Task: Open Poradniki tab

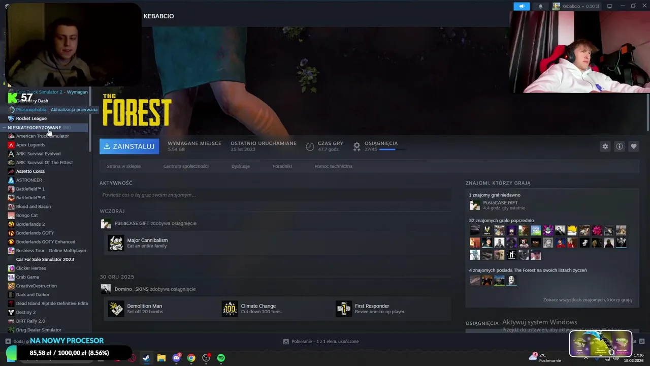Action: click(282, 166)
